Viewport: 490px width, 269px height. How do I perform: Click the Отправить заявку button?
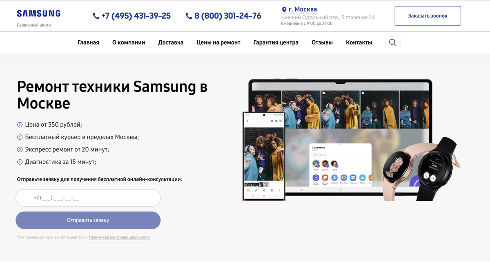click(x=88, y=220)
